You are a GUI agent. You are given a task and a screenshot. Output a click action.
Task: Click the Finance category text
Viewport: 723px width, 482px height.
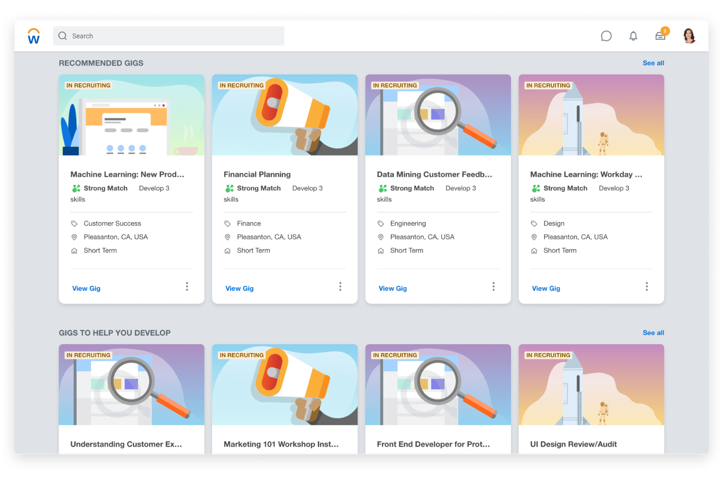(249, 224)
